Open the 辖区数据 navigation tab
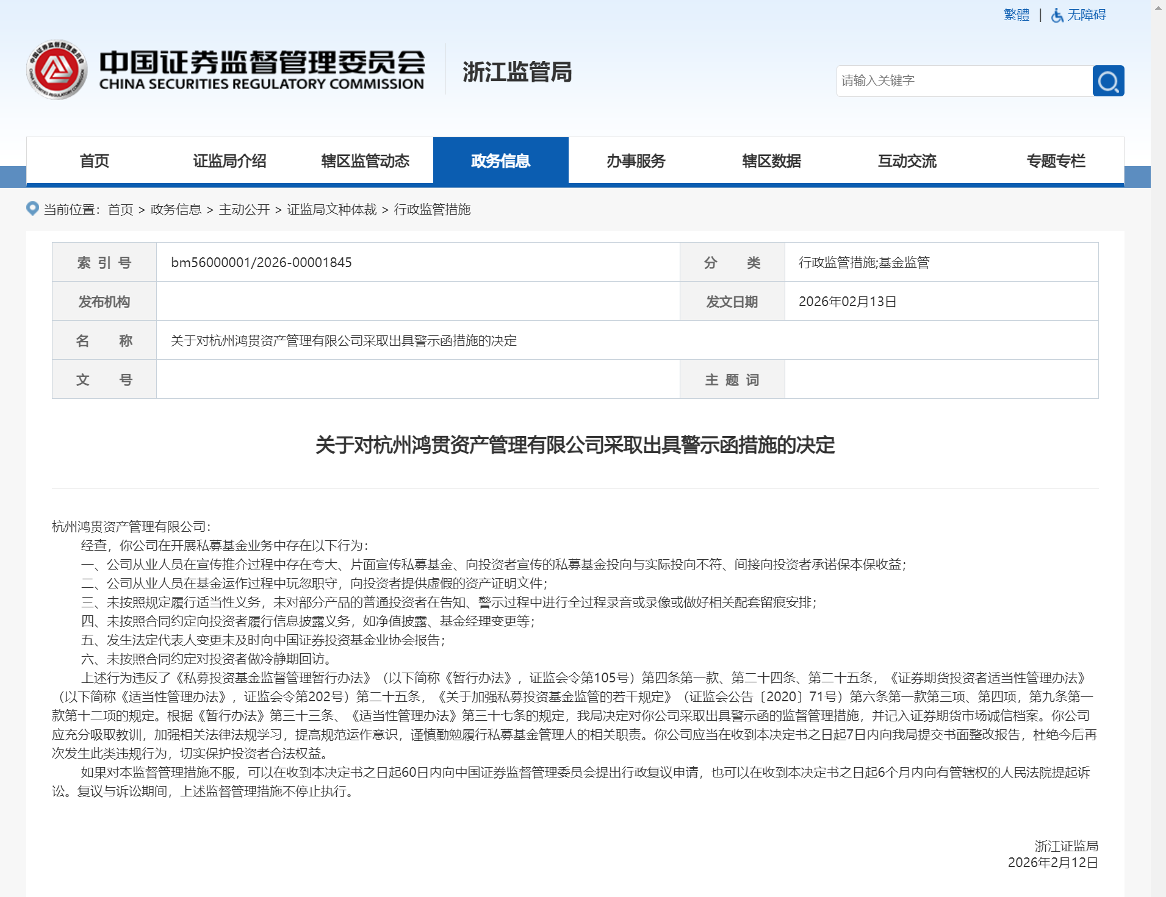 tap(771, 161)
